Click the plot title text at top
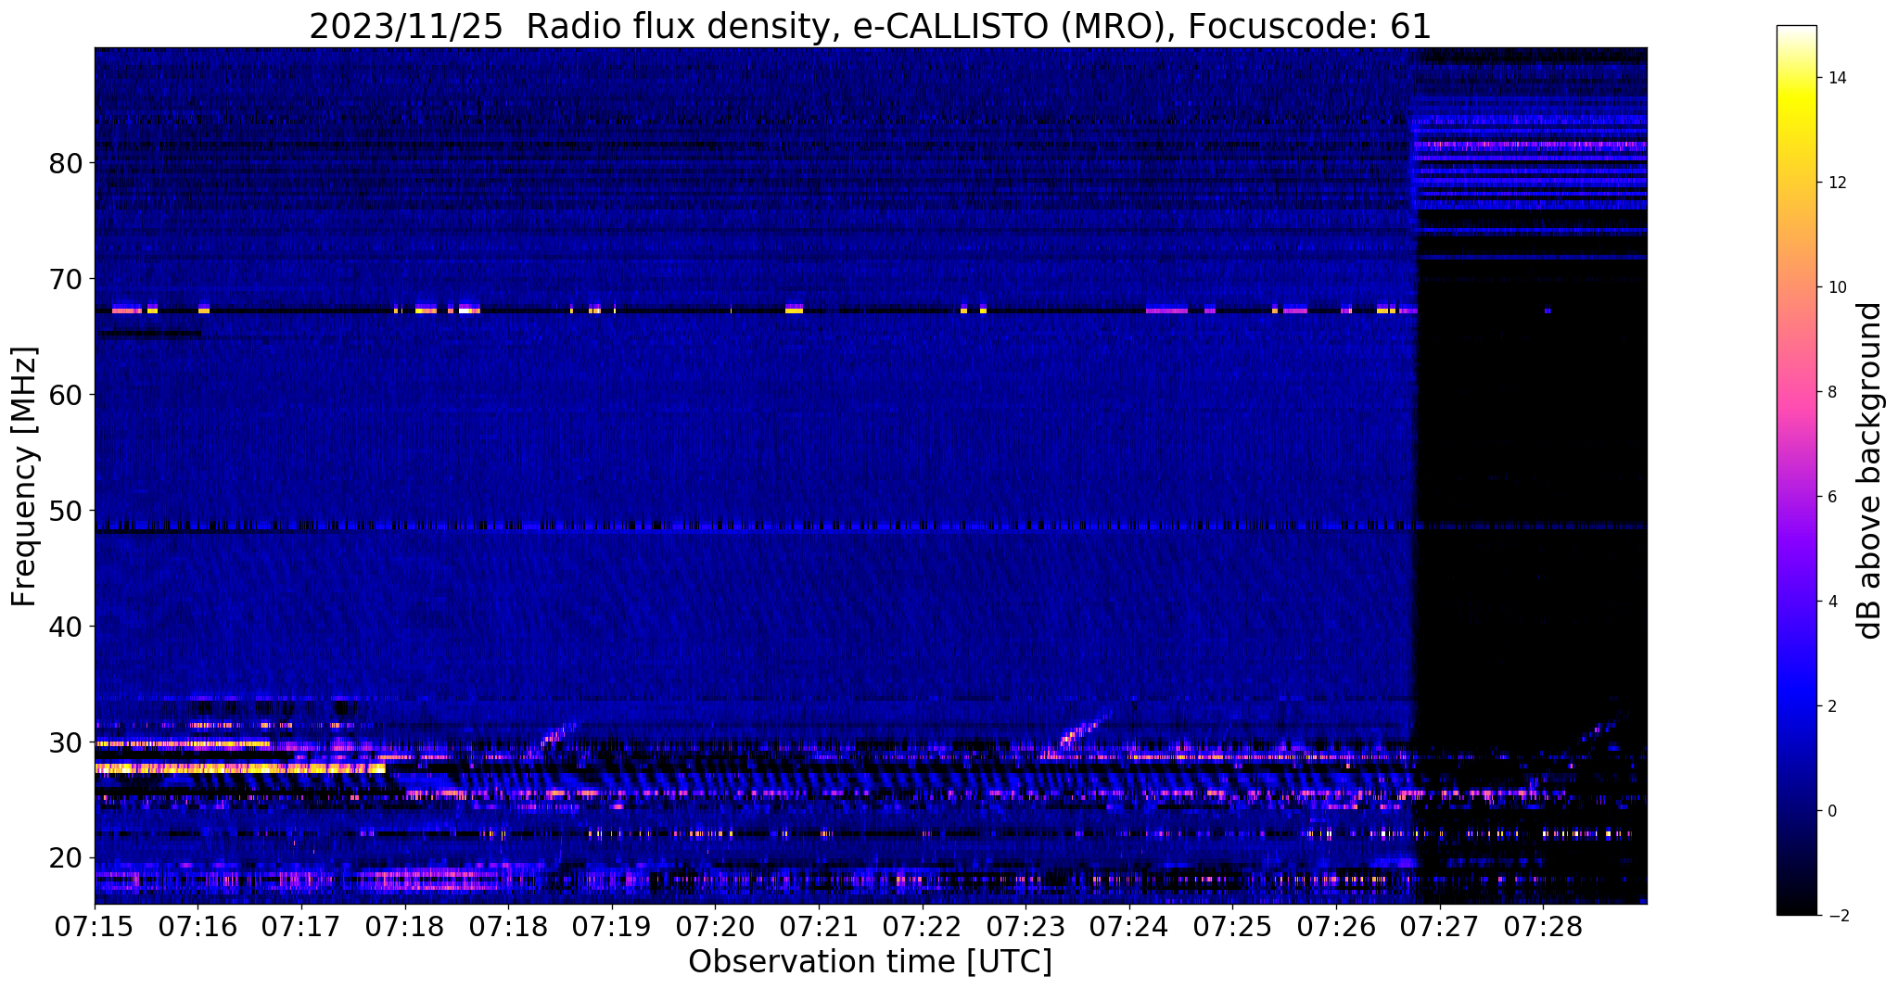 tap(870, 27)
